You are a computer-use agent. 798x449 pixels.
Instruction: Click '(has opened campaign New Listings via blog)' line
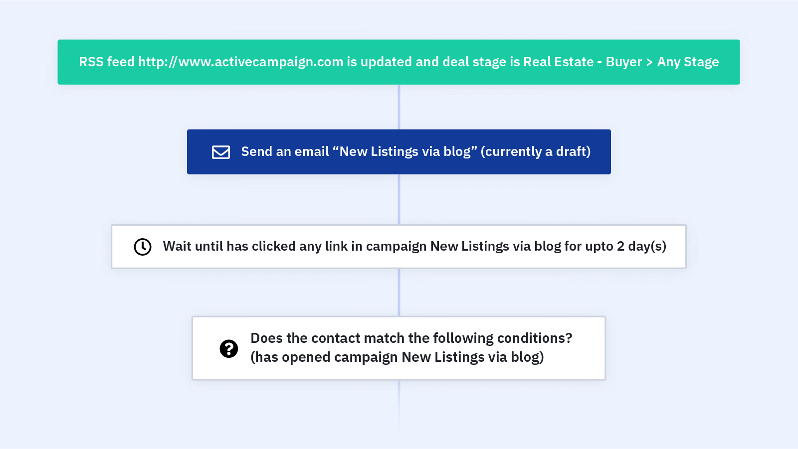pos(397,357)
